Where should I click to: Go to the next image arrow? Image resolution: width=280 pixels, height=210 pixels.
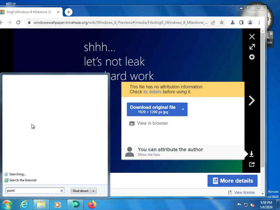pos(252,101)
